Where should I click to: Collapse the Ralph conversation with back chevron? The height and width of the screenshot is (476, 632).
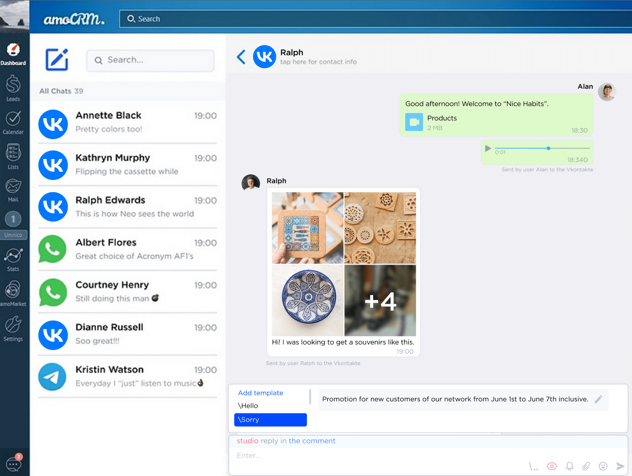click(241, 57)
